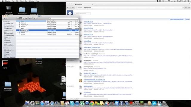
Task: Select Time Machine under Devices
Action: coord(9,57)
